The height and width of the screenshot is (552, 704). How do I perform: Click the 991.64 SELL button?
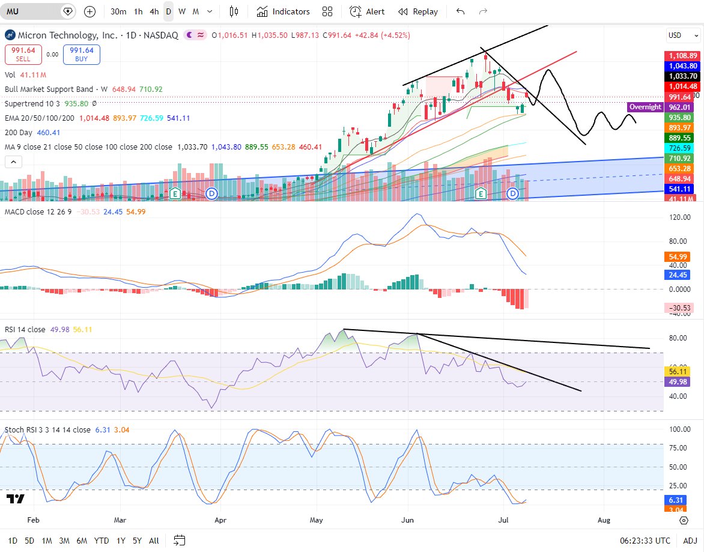[23, 54]
